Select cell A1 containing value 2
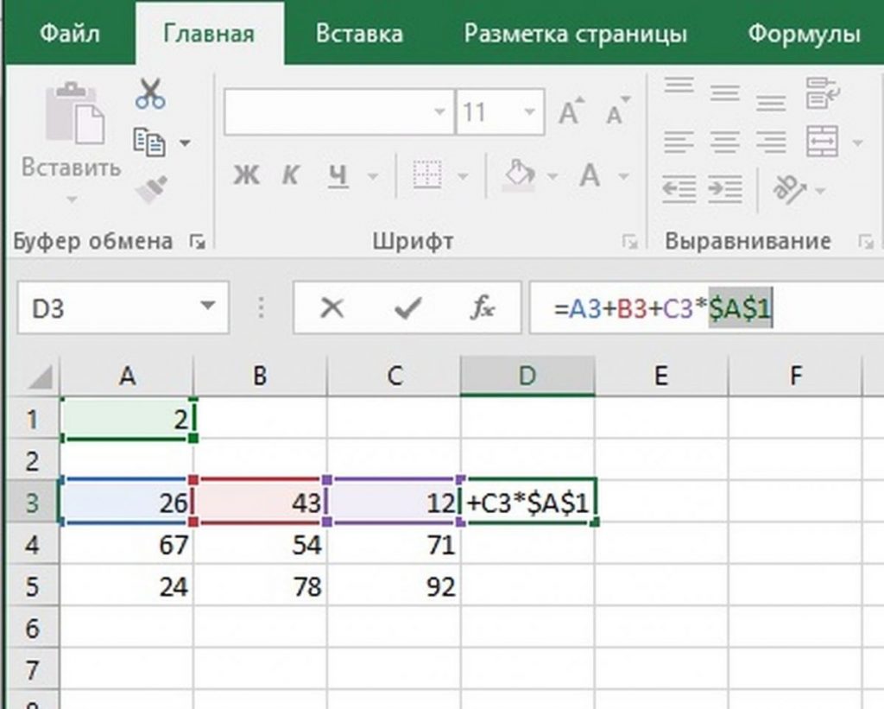 (127, 419)
